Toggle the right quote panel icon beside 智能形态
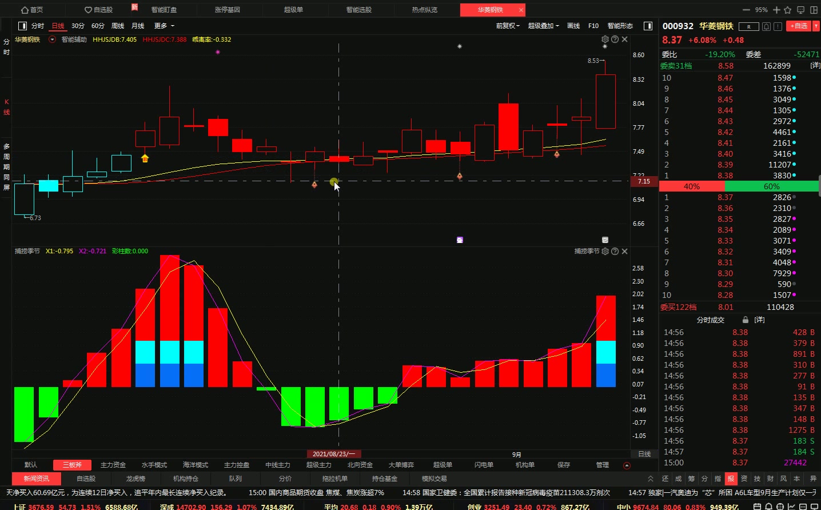The width and height of the screenshot is (821, 510). (648, 26)
